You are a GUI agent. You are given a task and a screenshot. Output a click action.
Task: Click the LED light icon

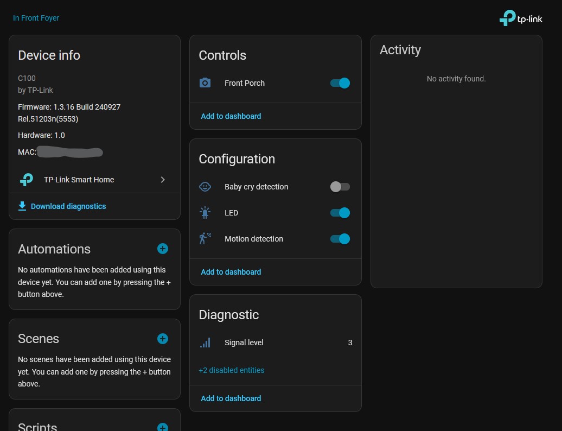pyautogui.click(x=205, y=213)
